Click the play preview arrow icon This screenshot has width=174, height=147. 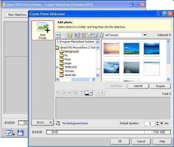coord(102,93)
